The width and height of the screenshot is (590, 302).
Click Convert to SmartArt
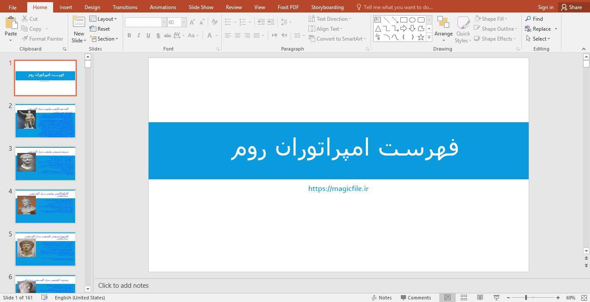[337, 39]
